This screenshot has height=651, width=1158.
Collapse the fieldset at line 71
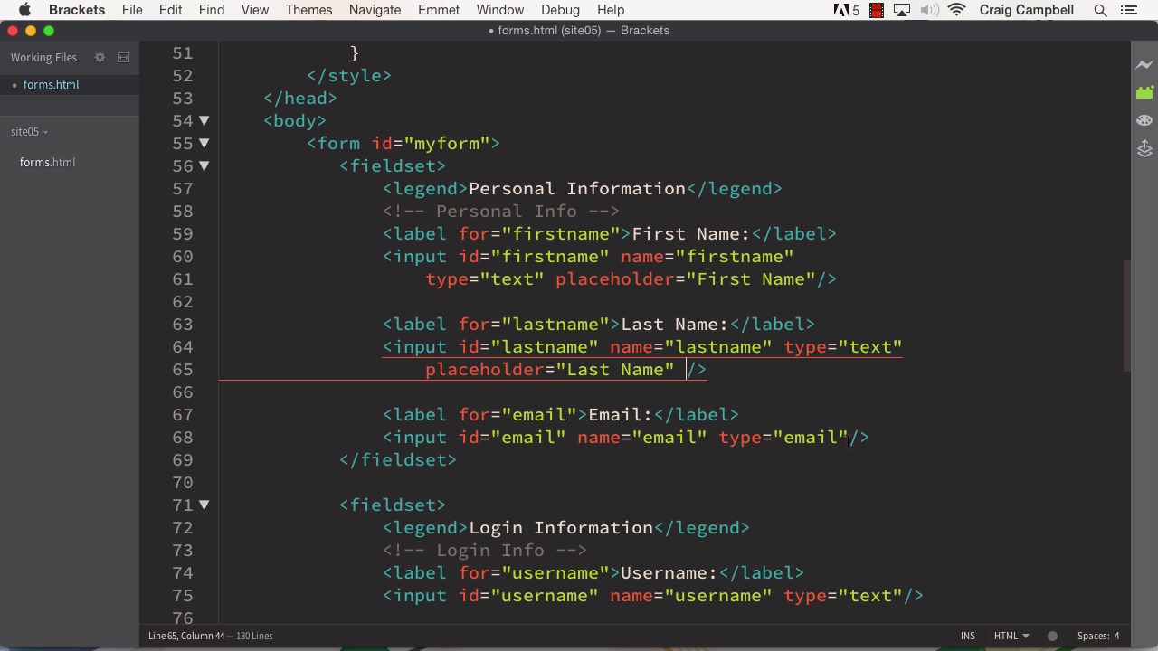tap(204, 505)
